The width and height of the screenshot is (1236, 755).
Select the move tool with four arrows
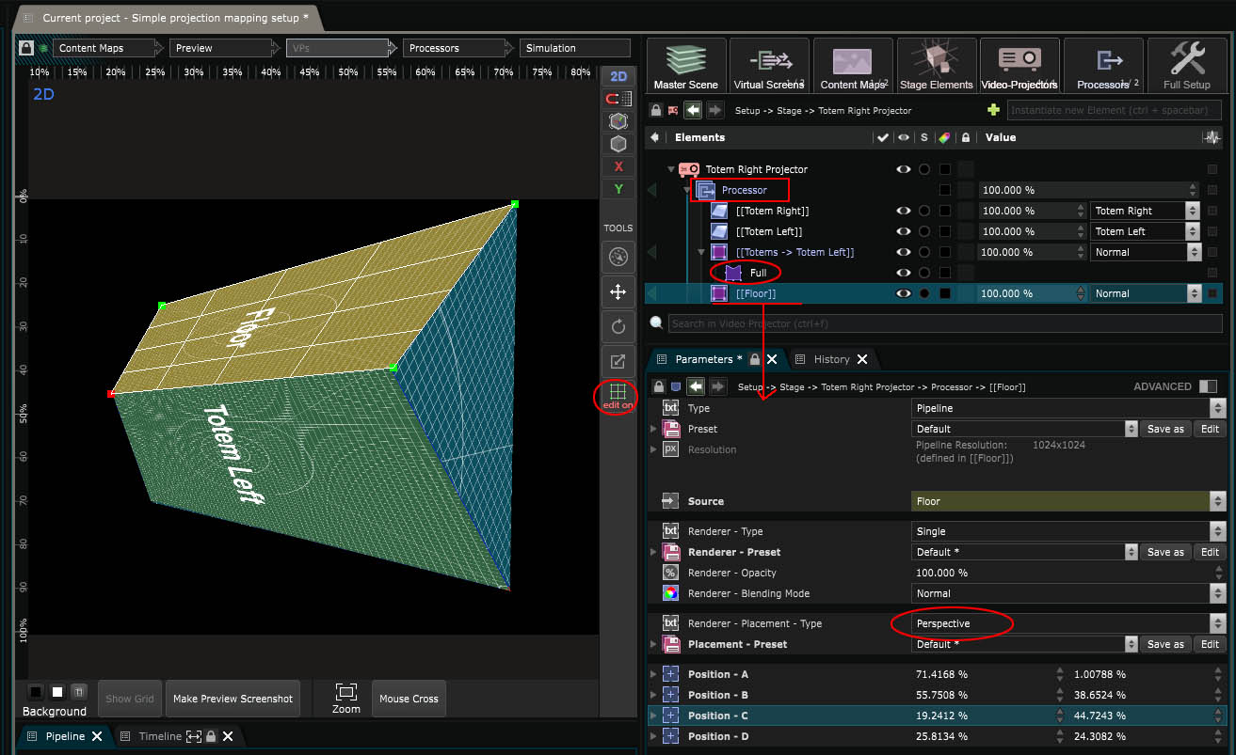click(618, 292)
